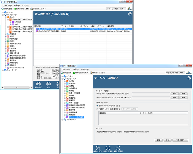Select 連結納税(連結処理用) in front window tree

[77, 105]
